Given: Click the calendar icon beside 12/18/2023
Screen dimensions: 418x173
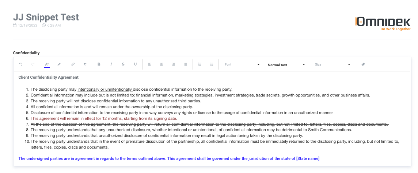Looking at the screenshot, I should pyautogui.click(x=15, y=25).
